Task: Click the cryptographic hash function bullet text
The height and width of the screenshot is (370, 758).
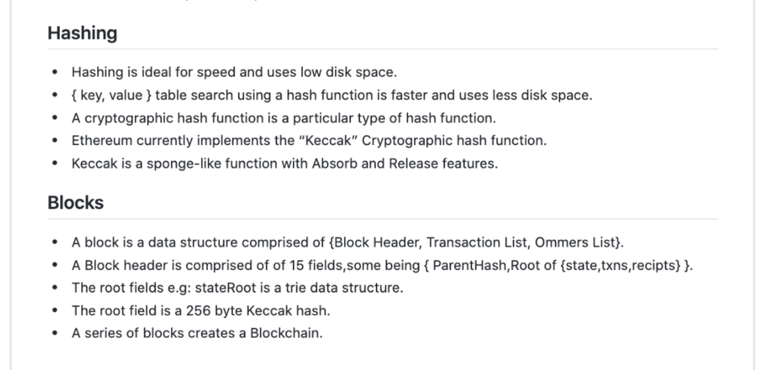Action: [284, 118]
